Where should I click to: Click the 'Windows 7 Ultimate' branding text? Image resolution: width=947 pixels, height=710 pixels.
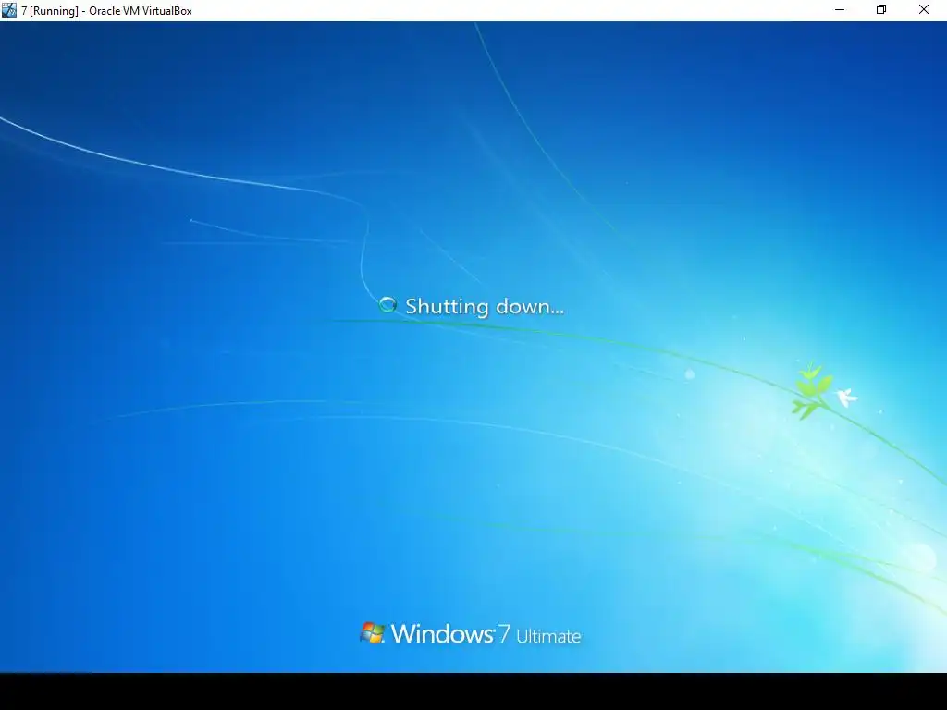(x=486, y=634)
